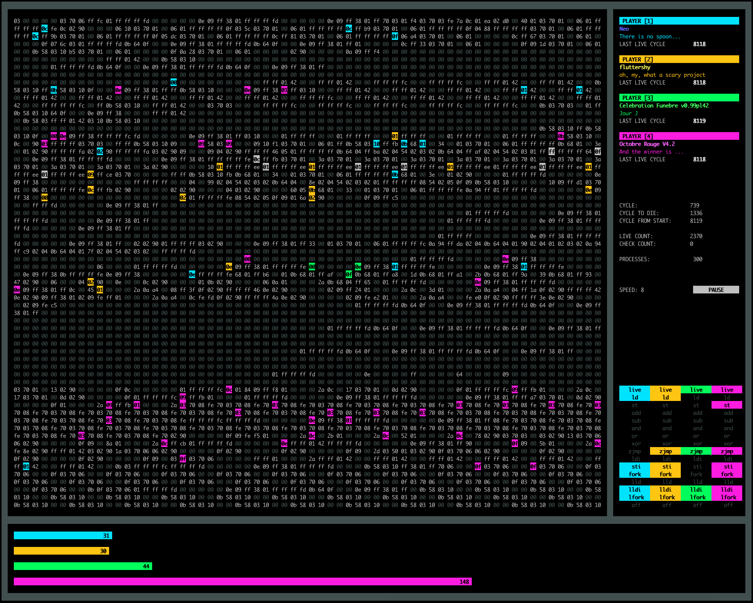Select the PLAYER [1] cyan header
The width and height of the screenshot is (753, 603).
tap(679, 21)
